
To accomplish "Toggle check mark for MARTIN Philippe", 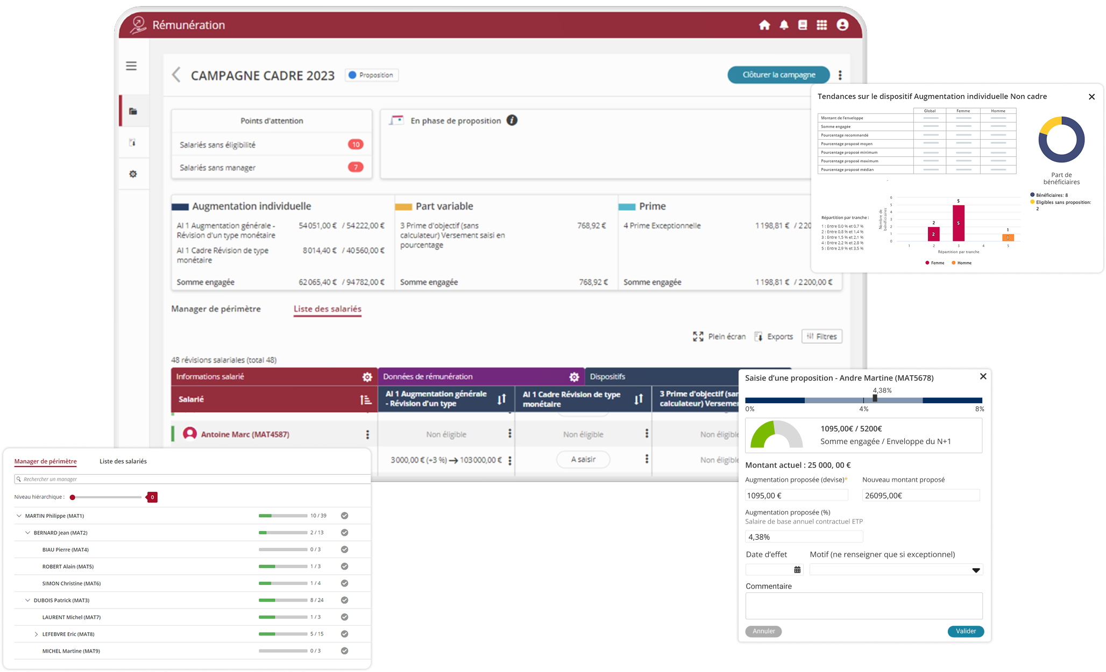I will coord(344,516).
